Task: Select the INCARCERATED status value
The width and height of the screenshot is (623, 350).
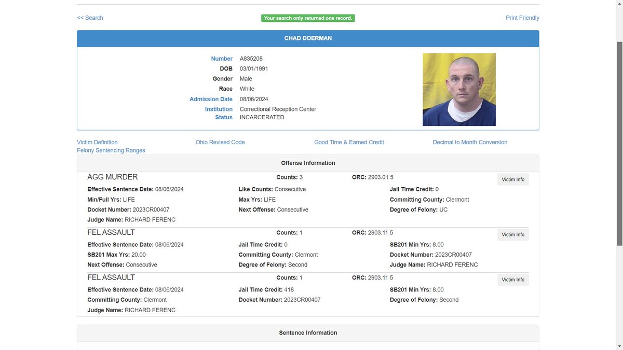Action: click(262, 117)
